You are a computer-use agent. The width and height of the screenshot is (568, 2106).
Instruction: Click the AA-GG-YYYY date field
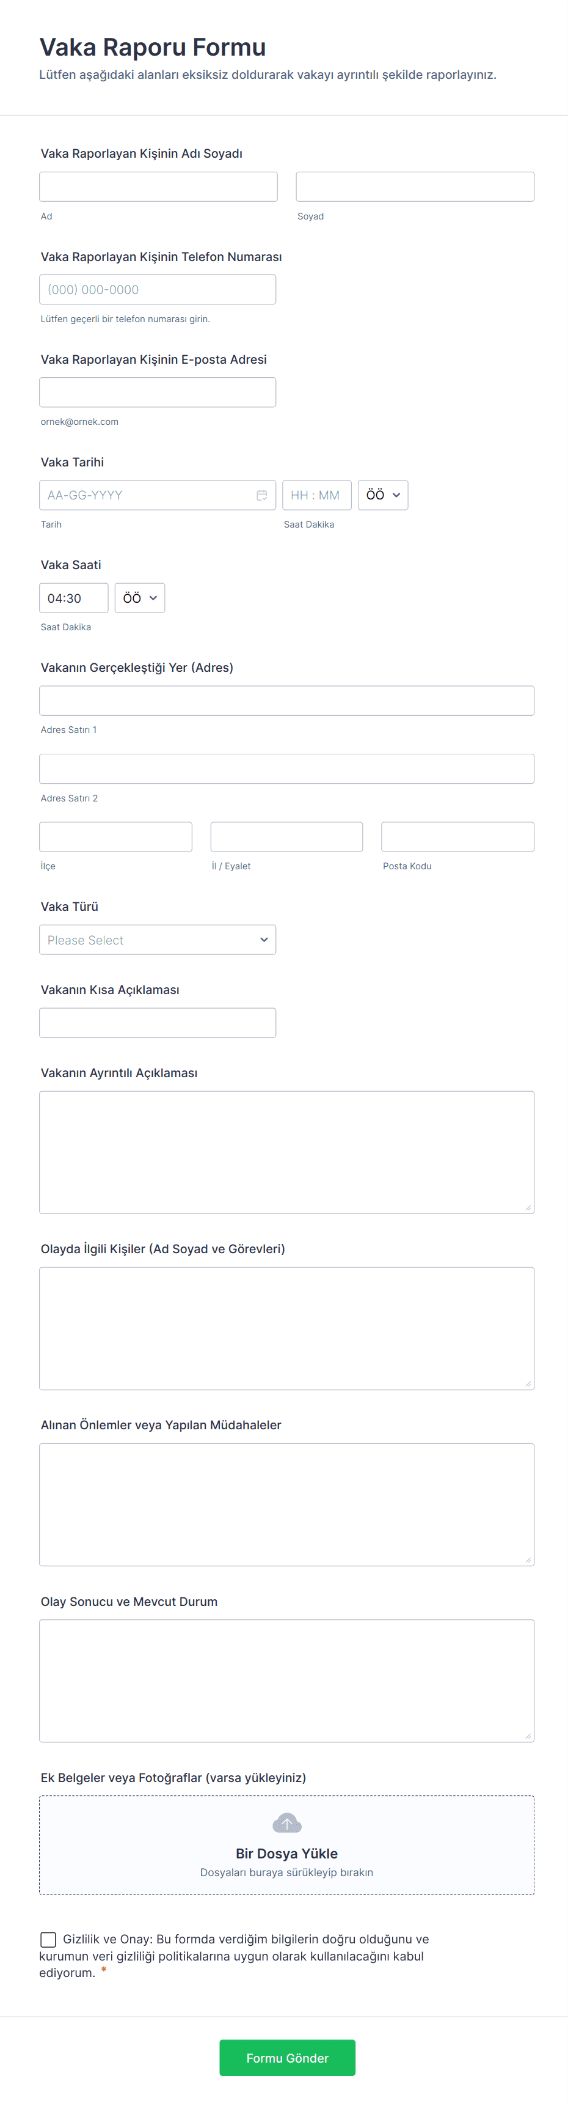click(147, 495)
